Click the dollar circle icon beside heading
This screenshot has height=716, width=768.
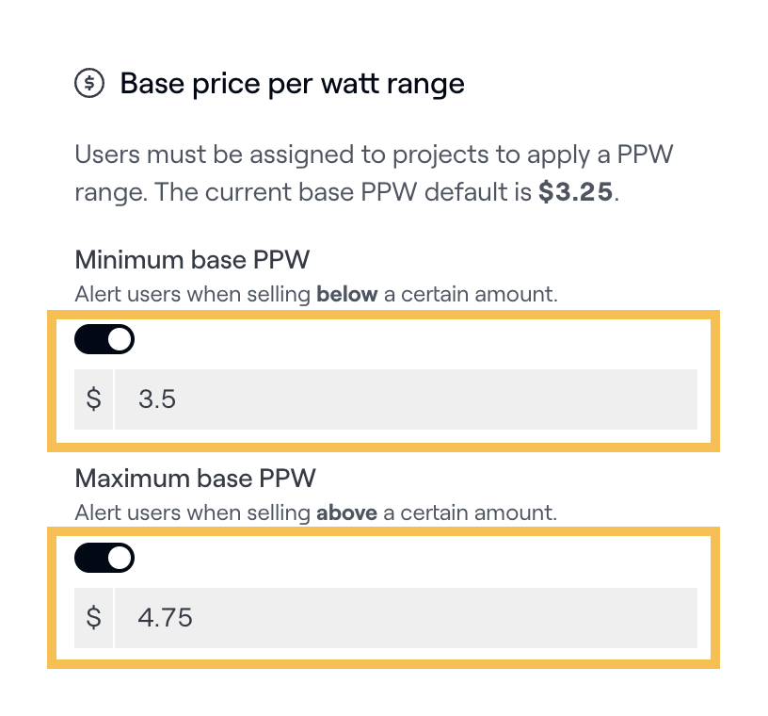click(x=89, y=84)
